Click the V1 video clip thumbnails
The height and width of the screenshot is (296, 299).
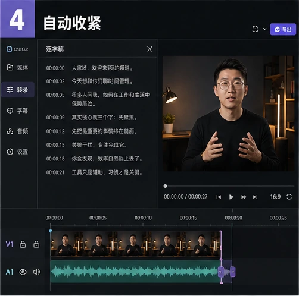pos(135,244)
